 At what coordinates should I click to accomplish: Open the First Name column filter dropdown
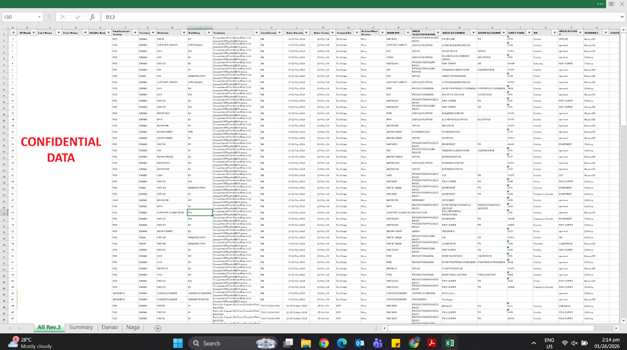[x=85, y=33]
